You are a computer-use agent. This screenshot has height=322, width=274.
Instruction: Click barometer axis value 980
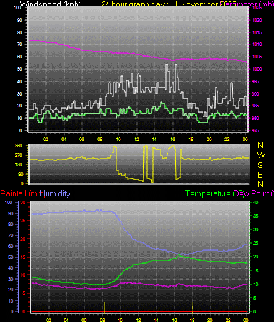pyautogui.click(x=256, y=118)
